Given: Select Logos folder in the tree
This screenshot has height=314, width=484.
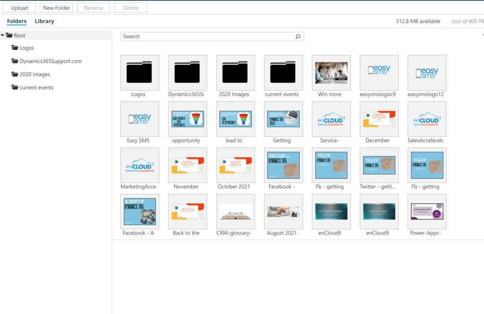Looking at the screenshot, I should pyautogui.click(x=27, y=48).
